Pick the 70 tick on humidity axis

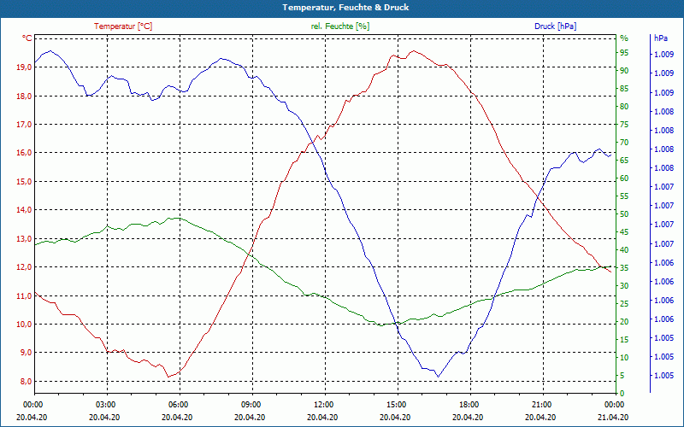point(624,143)
